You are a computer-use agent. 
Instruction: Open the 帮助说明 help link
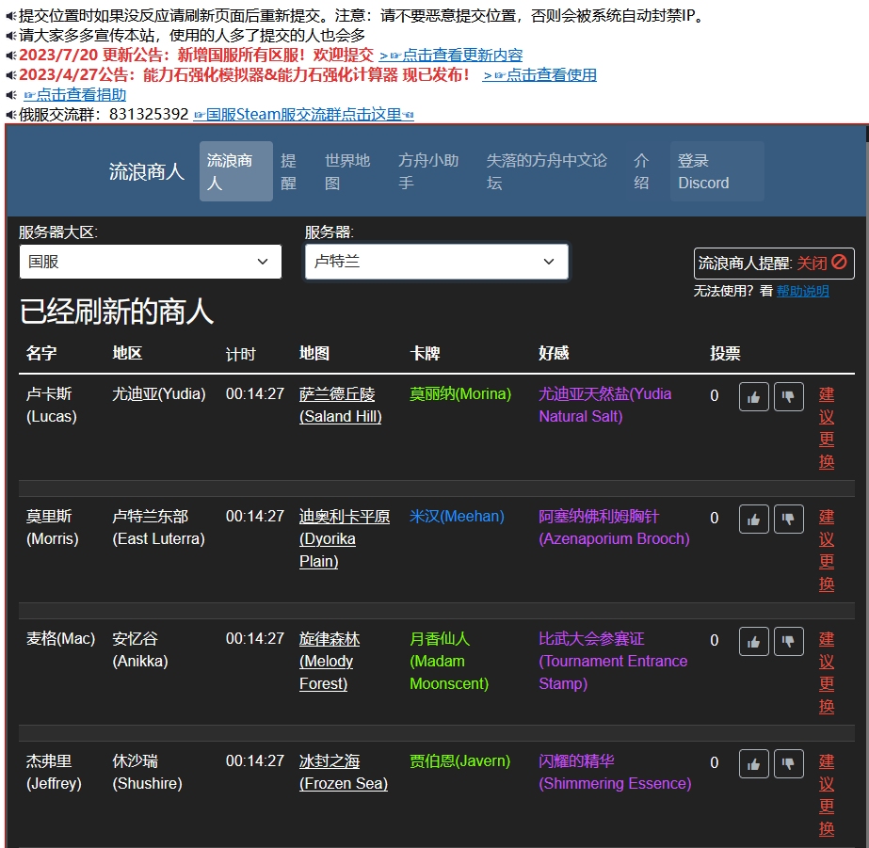click(x=802, y=291)
